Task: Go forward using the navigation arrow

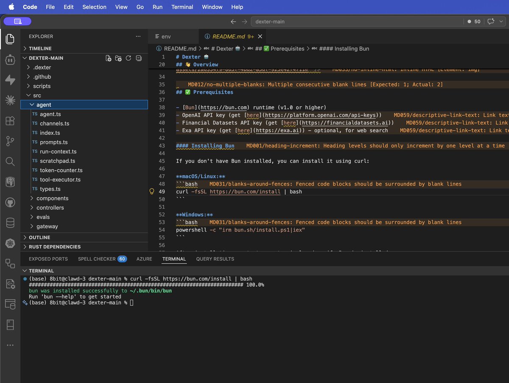Action: [244, 21]
